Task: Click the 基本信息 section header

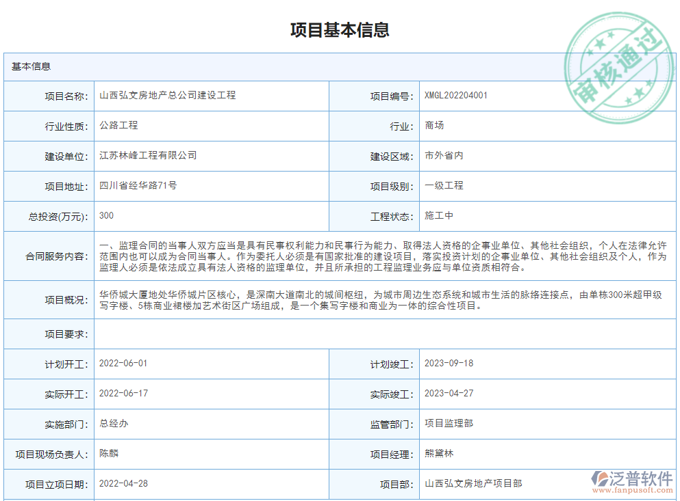Action: click(x=29, y=66)
